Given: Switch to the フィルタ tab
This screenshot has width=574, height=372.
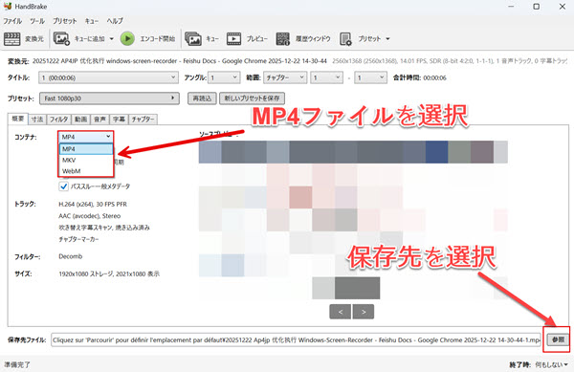Looking at the screenshot, I should click(x=58, y=120).
